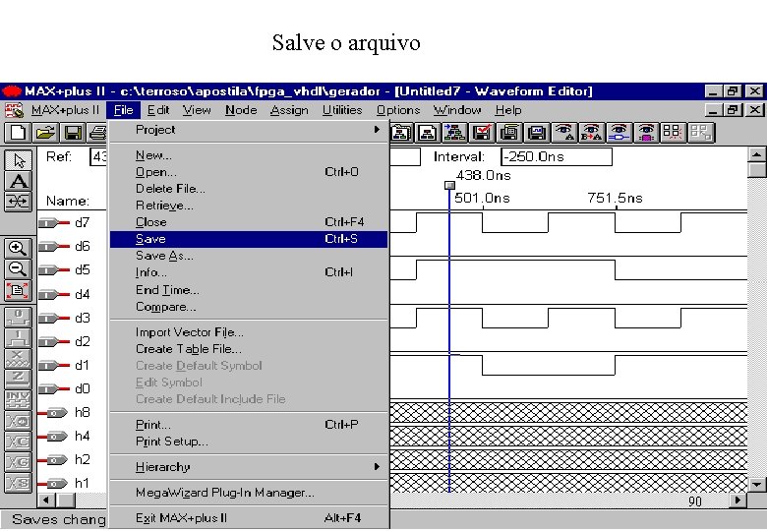Select Retrieve... menu entry
Image resolution: width=767 pixels, height=531 pixels.
pyautogui.click(x=249, y=206)
